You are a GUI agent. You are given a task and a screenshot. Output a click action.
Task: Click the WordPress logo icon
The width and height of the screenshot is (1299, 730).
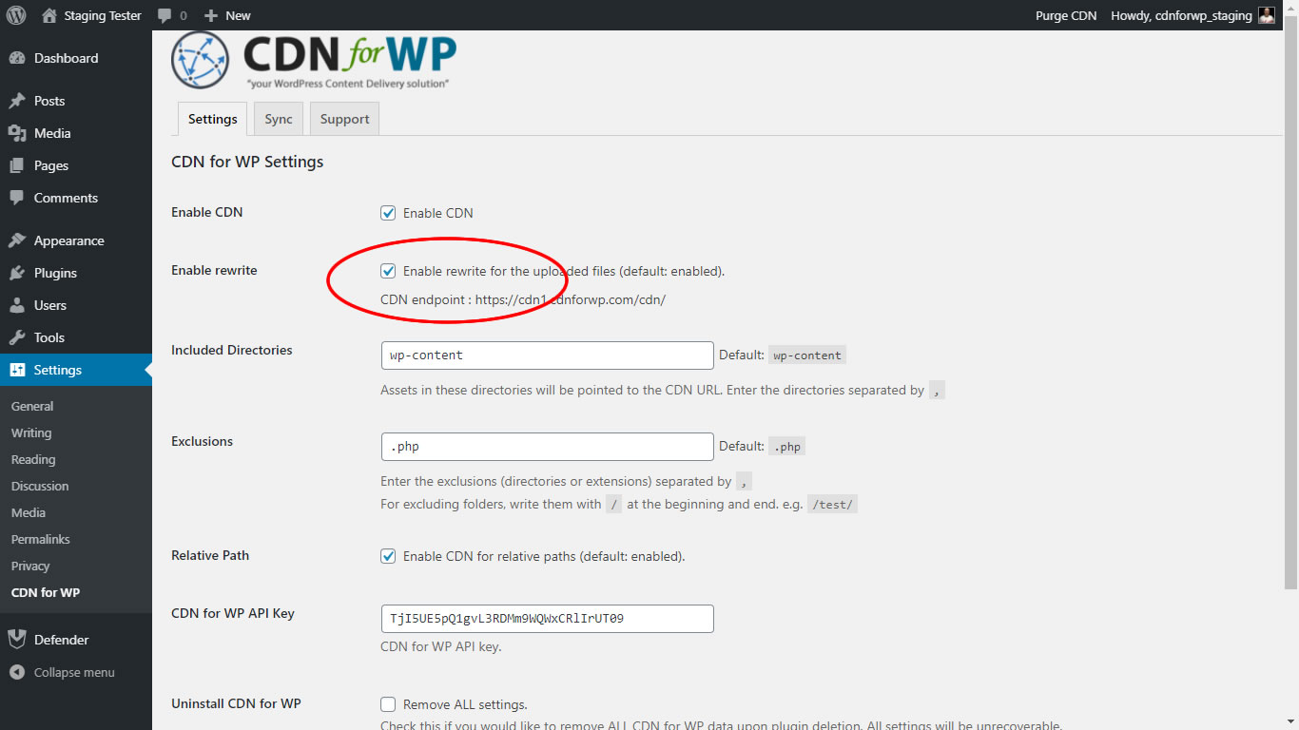[16, 15]
